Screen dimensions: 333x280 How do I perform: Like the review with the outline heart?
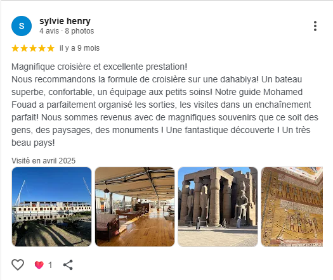pos(18,265)
